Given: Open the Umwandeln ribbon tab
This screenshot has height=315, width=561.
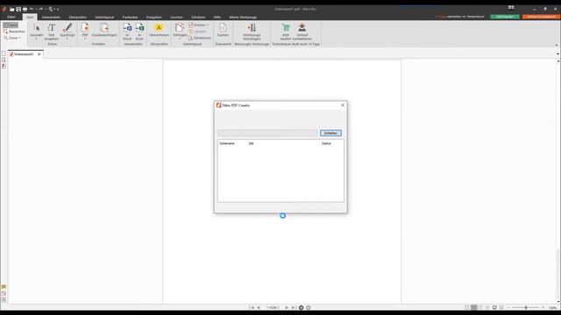Looking at the screenshot, I should pyautogui.click(x=51, y=17).
